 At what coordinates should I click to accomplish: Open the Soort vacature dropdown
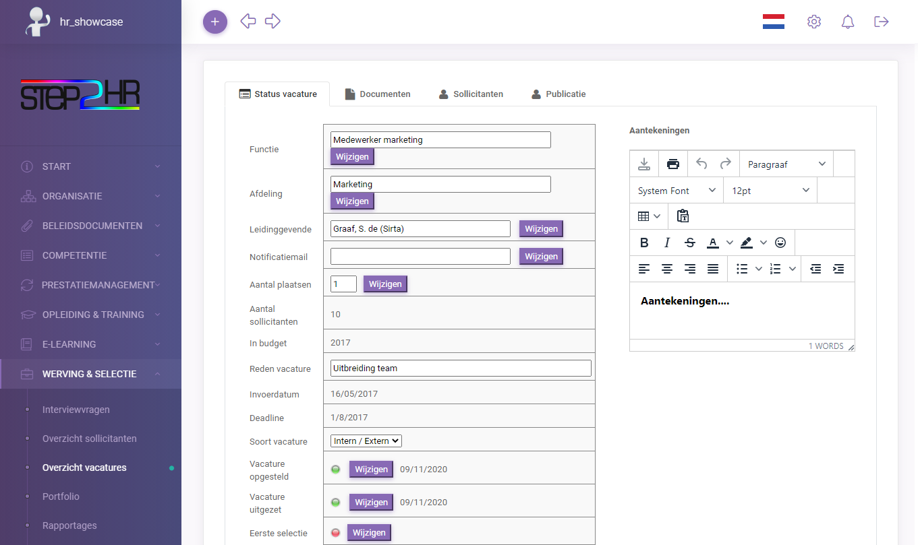tap(366, 441)
